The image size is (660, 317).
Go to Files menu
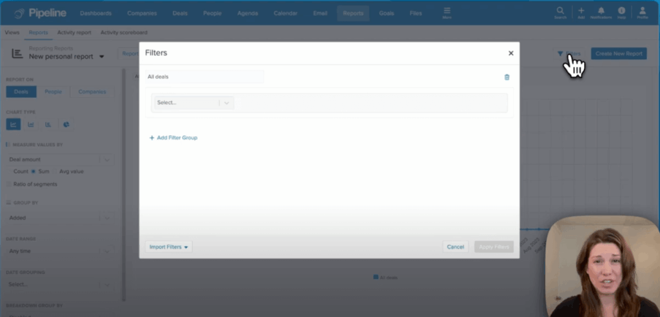pyautogui.click(x=416, y=14)
